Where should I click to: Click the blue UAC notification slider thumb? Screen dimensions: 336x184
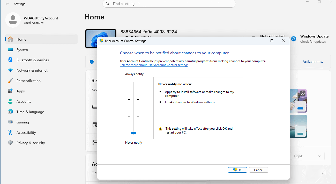(133, 133)
